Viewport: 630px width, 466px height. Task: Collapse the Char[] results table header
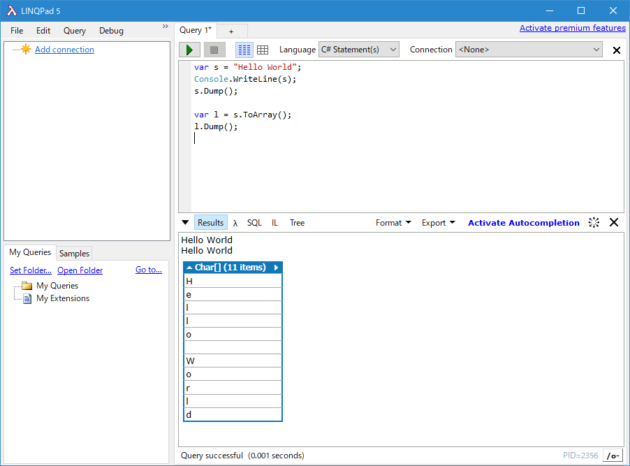pyautogui.click(x=189, y=267)
